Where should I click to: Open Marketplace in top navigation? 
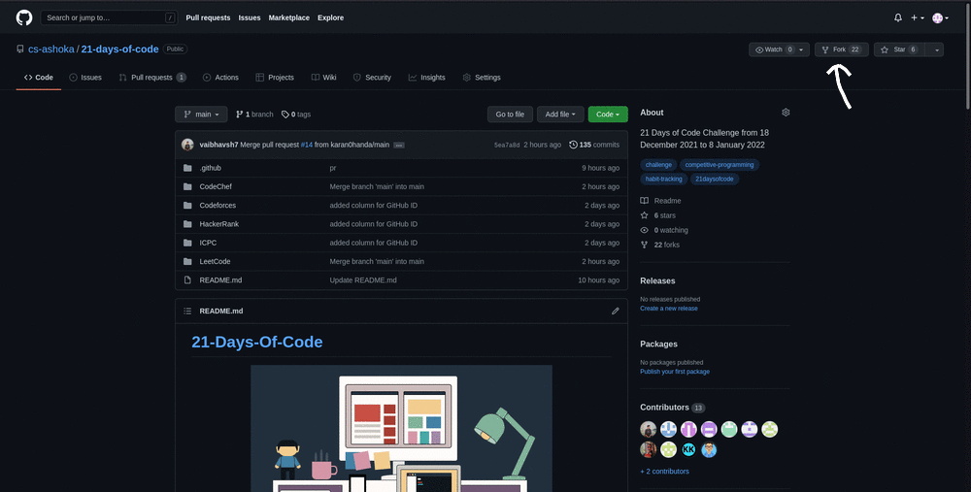[289, 17]
